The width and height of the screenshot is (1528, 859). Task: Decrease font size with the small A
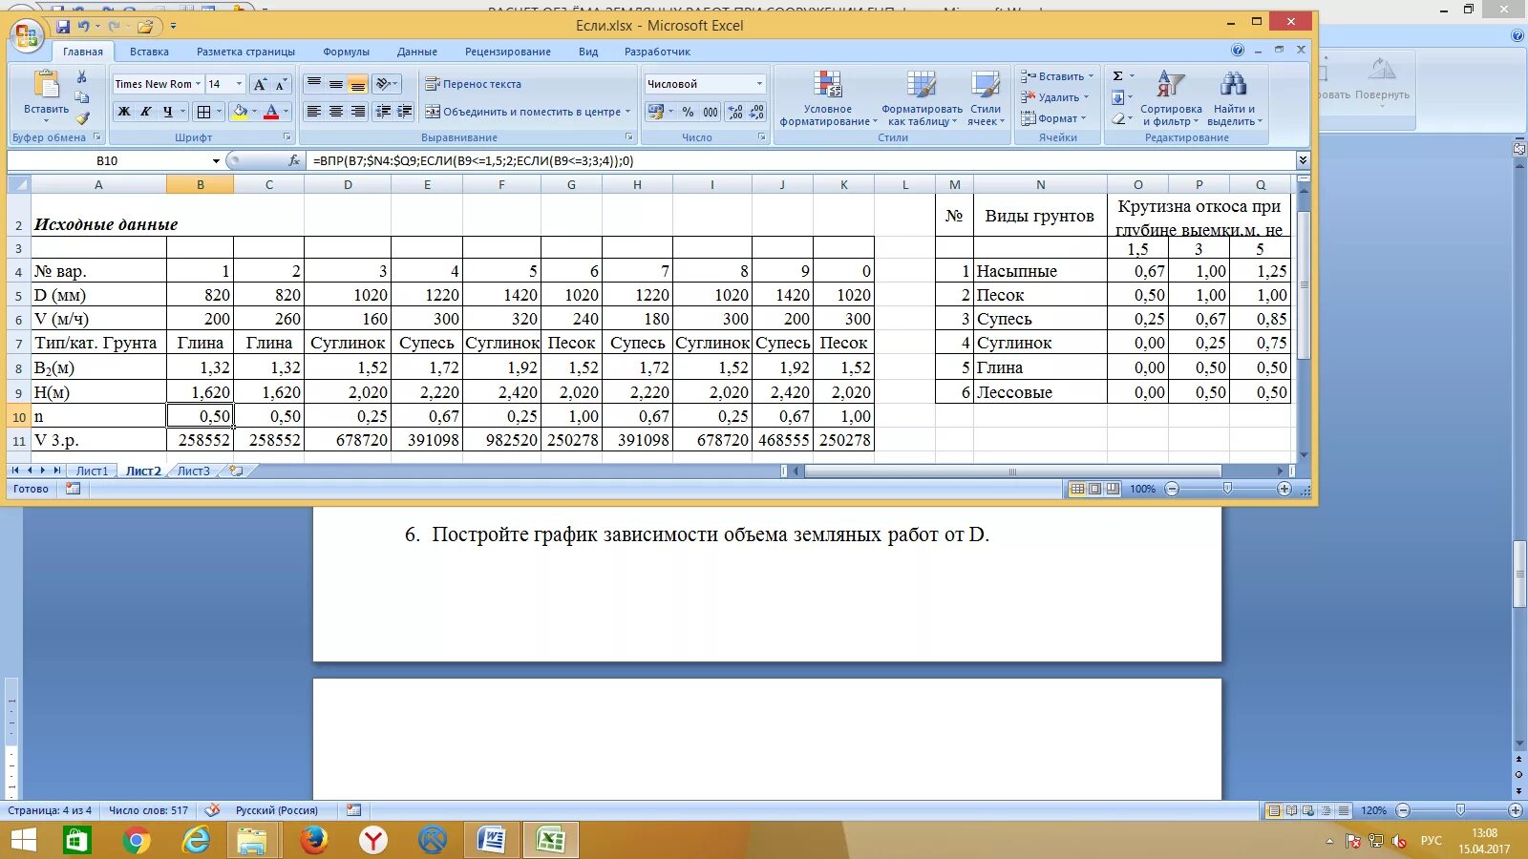click(x=281, y=84)
